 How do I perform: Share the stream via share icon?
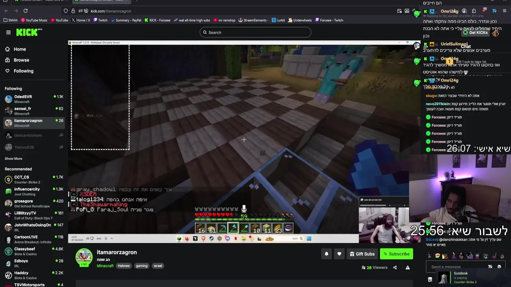[395, 267]
